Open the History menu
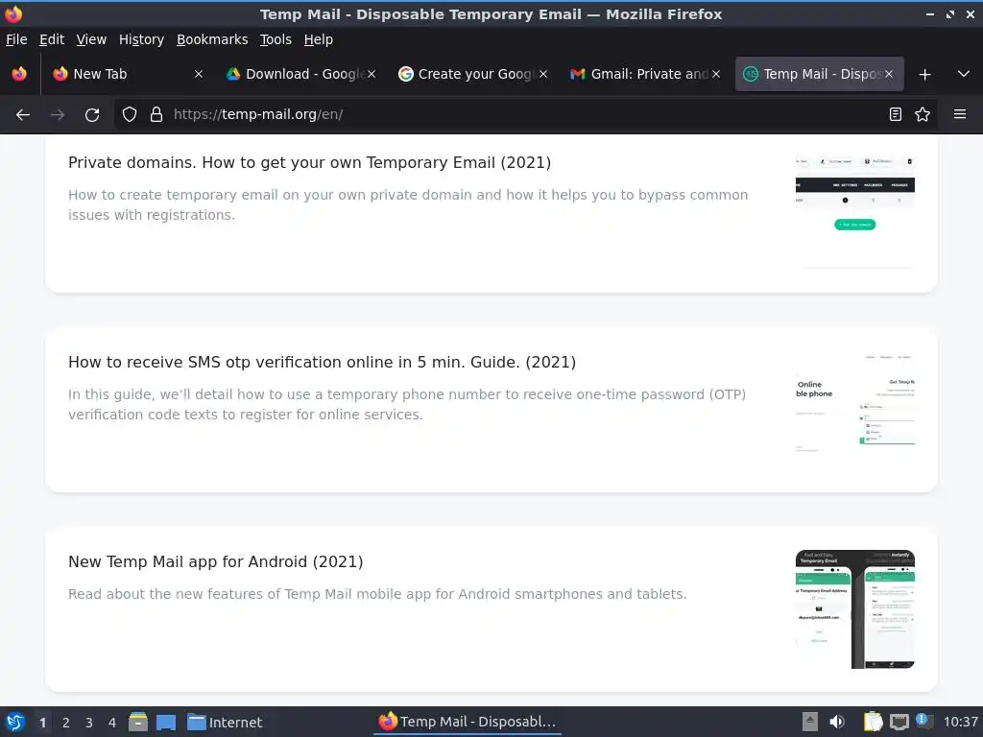 (141, 39)
